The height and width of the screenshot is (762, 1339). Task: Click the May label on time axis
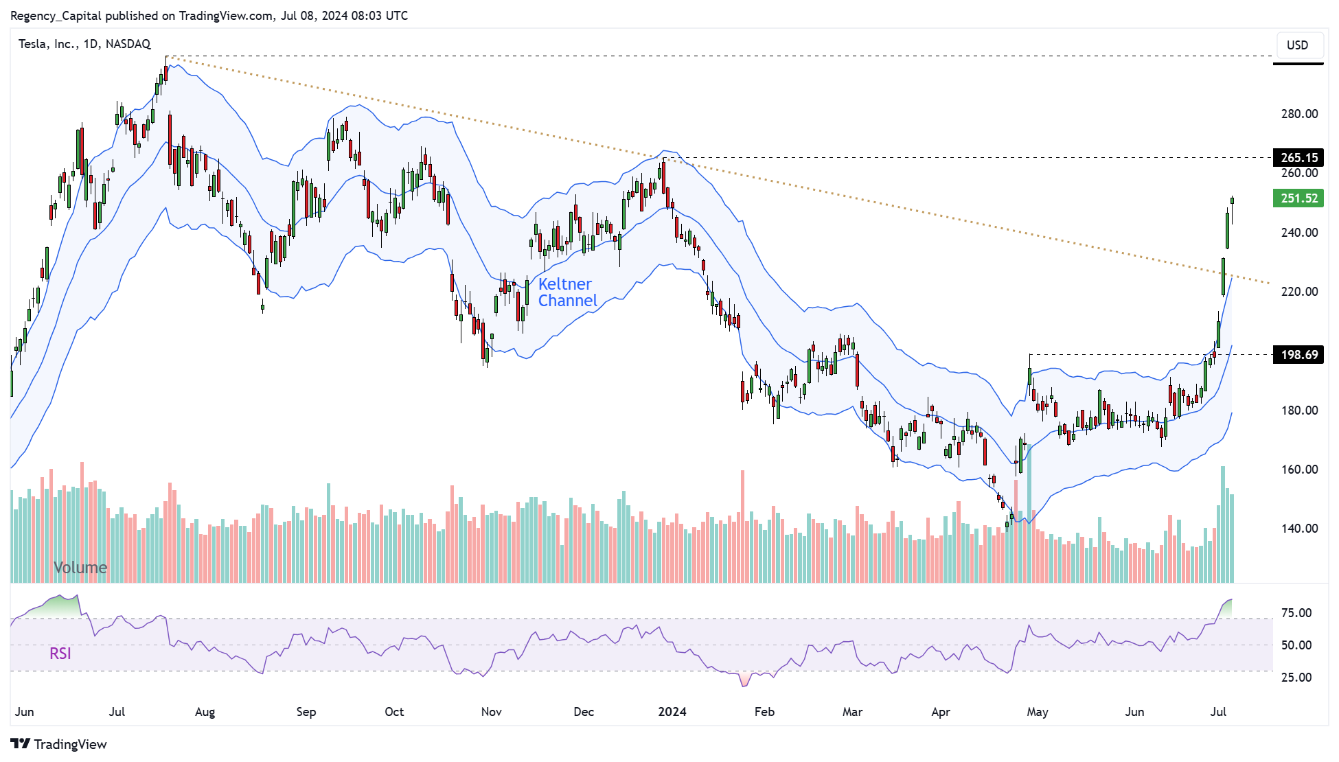[1038, 712]
